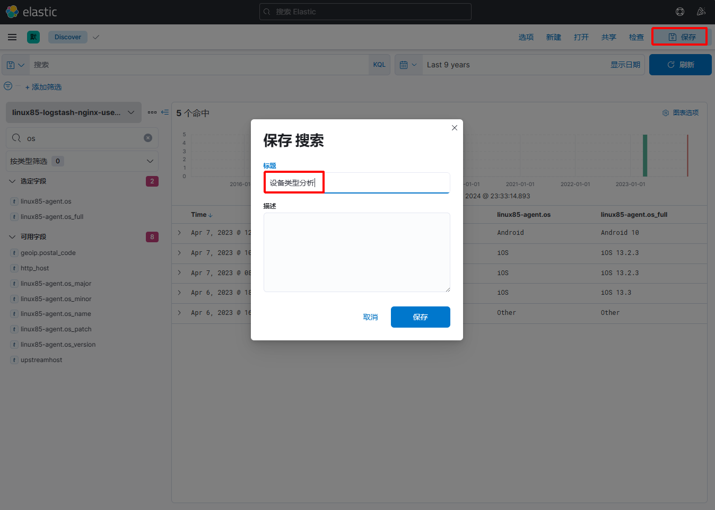Click into the description text area

click(x=356, y=252)
